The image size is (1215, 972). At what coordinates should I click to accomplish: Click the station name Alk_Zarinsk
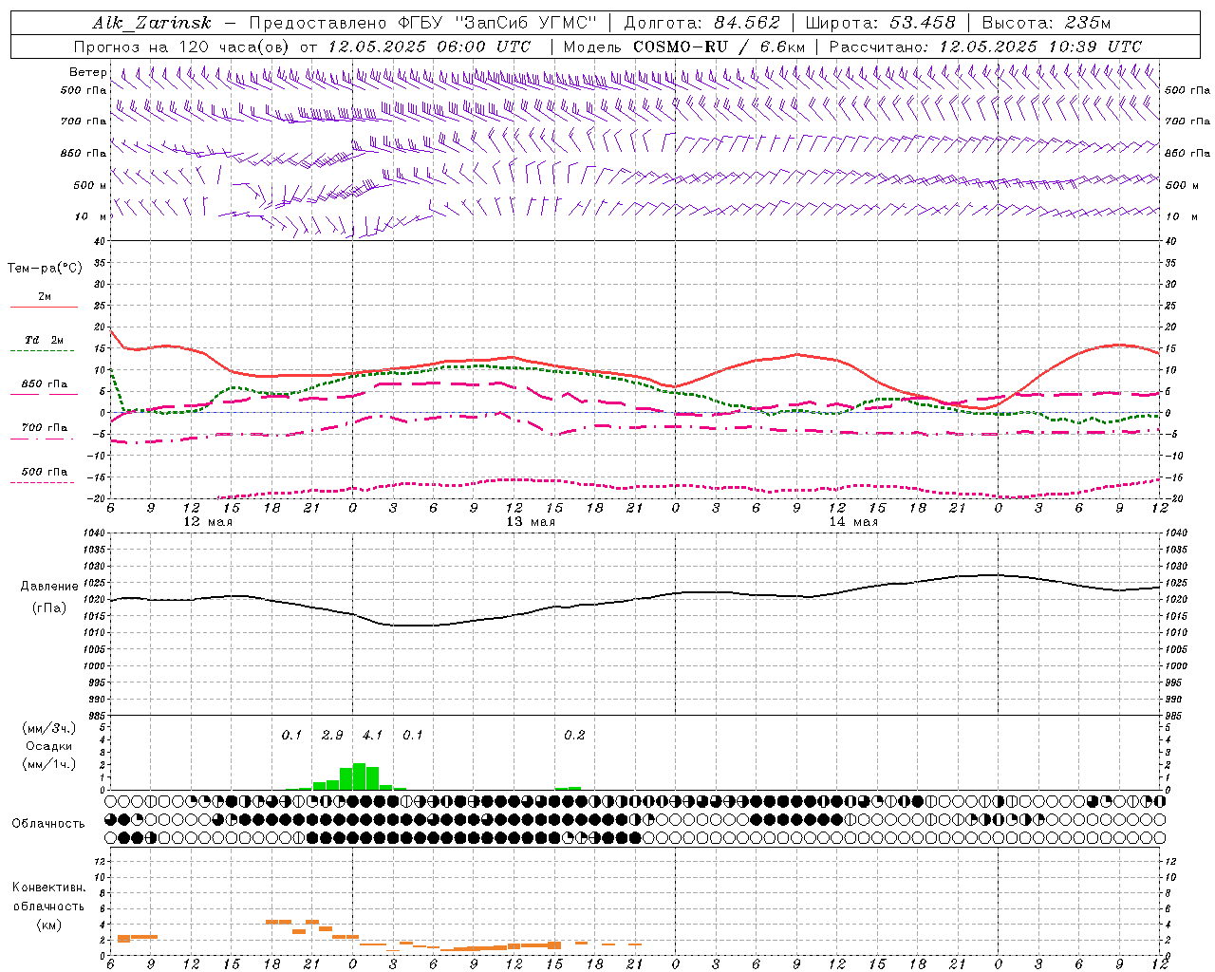click(x=152, y=24)
